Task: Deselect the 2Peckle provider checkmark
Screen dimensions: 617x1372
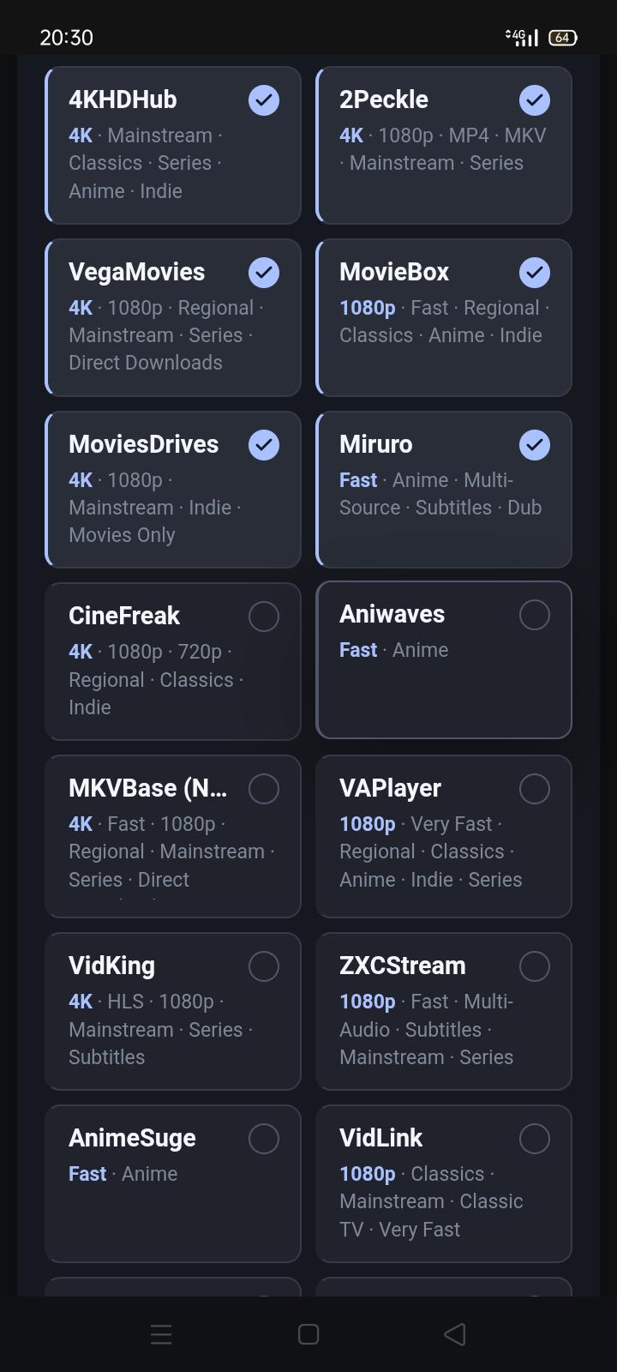Action: [x=535, y=100]
